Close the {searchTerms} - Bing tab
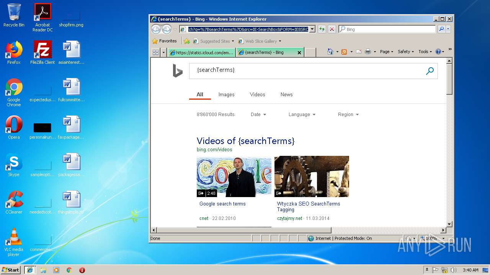 click(x=299, y=53)
